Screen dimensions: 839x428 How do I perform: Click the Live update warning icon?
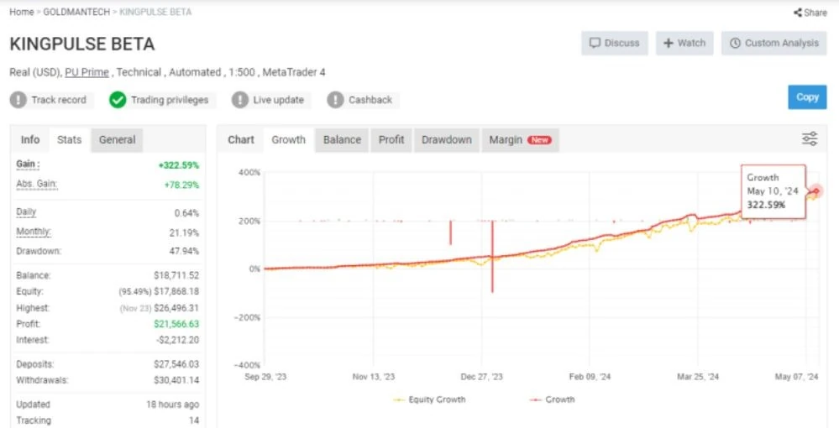point(239,100)
